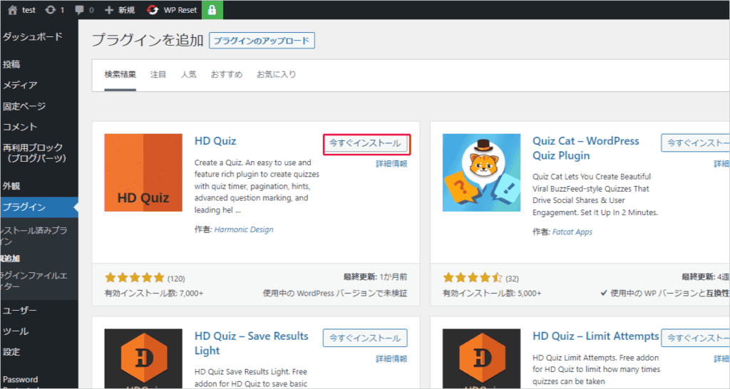Click WordPress バージョンで未検証 text
Image resolution: width=730 pixels, height=389 pixels.
tap(335, 294)
